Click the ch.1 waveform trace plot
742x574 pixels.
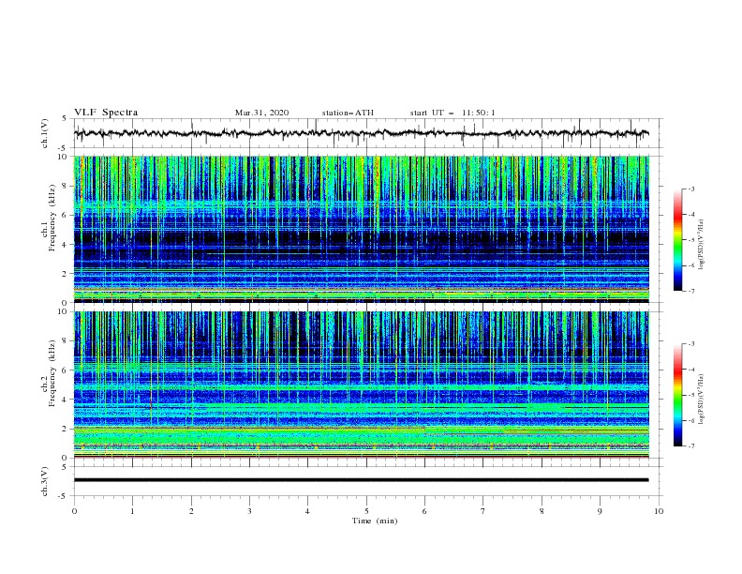coord(362,133)
